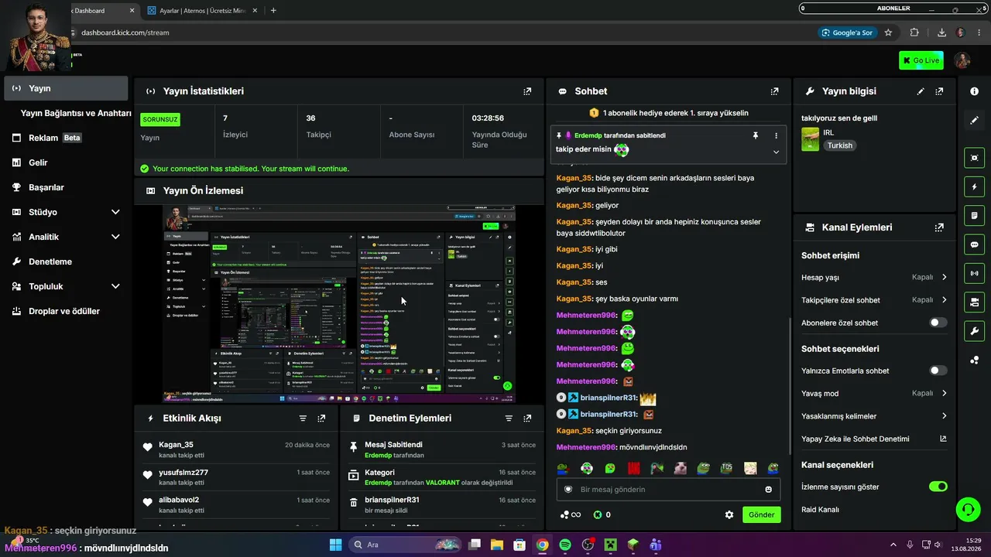Toggle the wrench stream info icon in right sidebar

coord(974,331)
